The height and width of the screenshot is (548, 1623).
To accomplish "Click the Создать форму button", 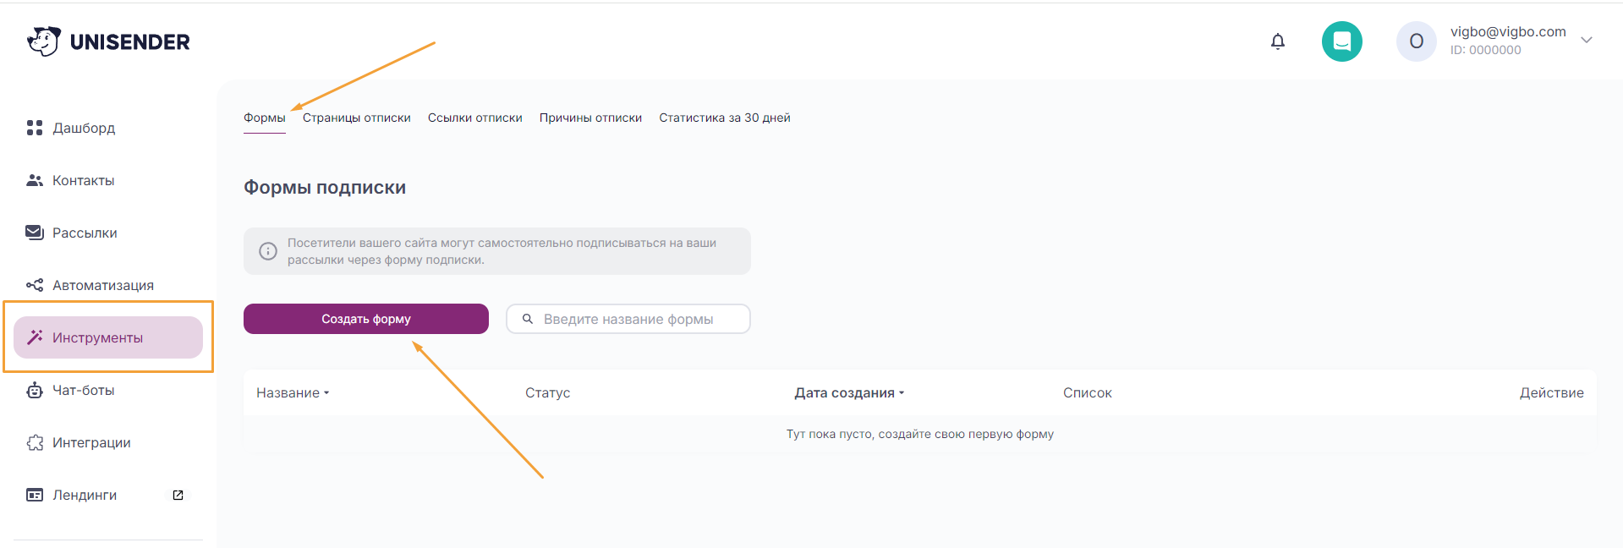I will click(x=366, y=319).
